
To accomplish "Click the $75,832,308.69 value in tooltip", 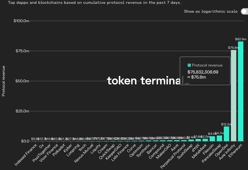I will pyautogui.click(x=203, y=72).
